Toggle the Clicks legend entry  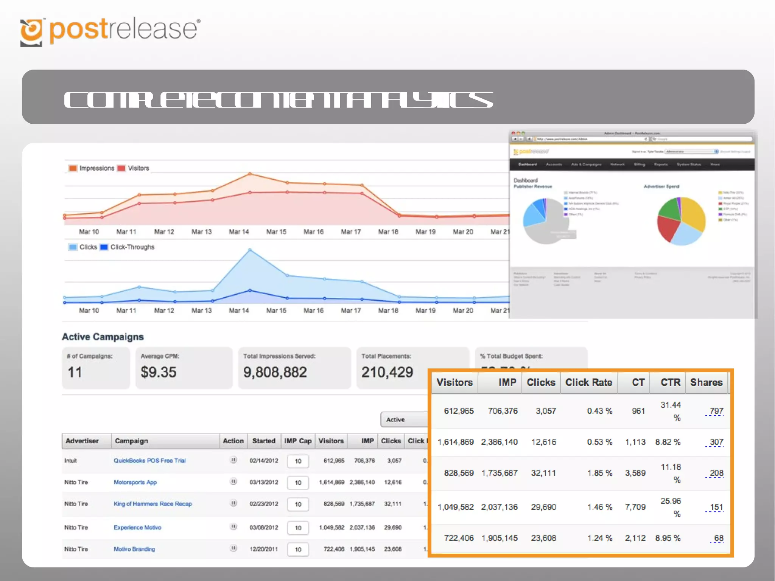83,247
